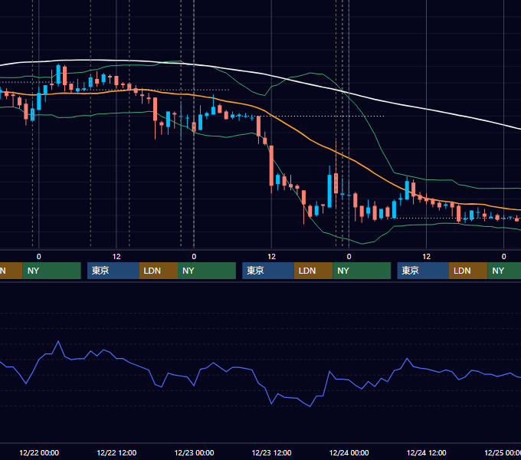The height and width of the screenshot is (460, 521).
Task: Select the NY session block at 12/25 00:00
Action: point(504,271)
